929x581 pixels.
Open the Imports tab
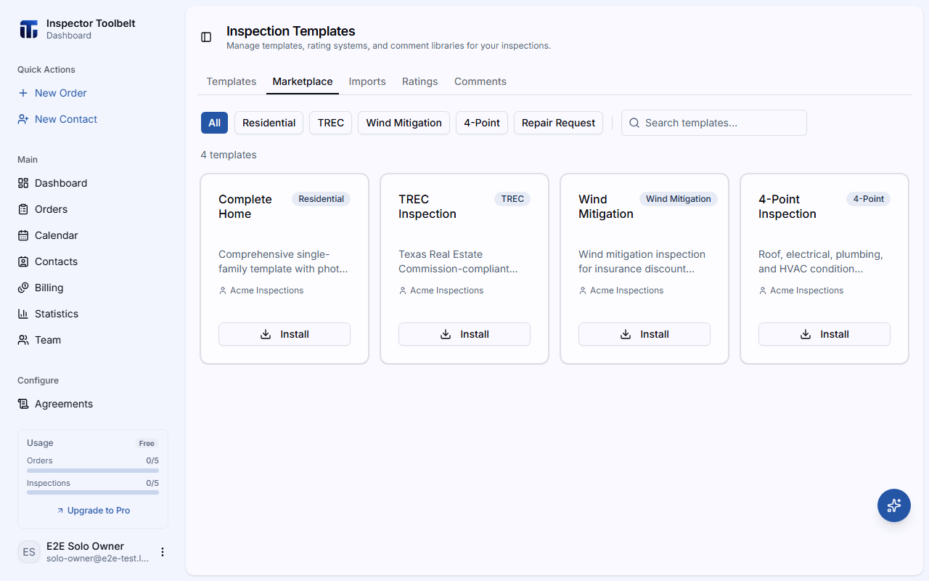[x=367, y=81]
